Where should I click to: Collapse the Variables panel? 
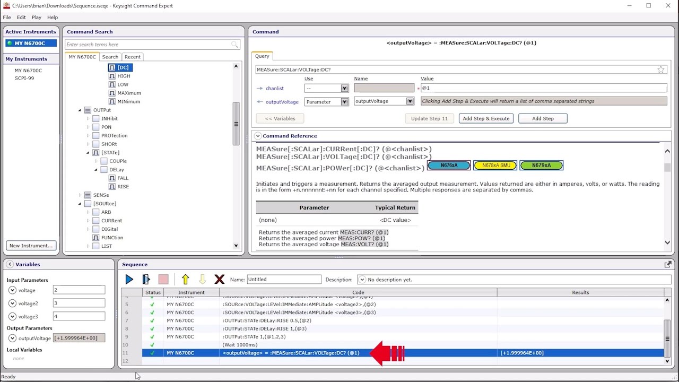click(x=10, y=264)
